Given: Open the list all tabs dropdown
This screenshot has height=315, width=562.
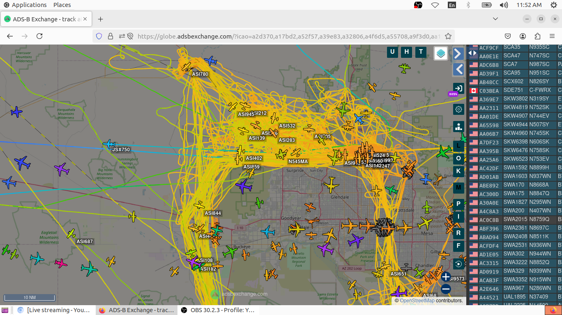Looking at the screenshot, I should [x=495, y=19].
